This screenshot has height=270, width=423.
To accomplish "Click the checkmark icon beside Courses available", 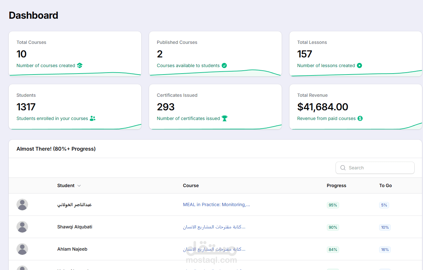I will pos(224,65).
